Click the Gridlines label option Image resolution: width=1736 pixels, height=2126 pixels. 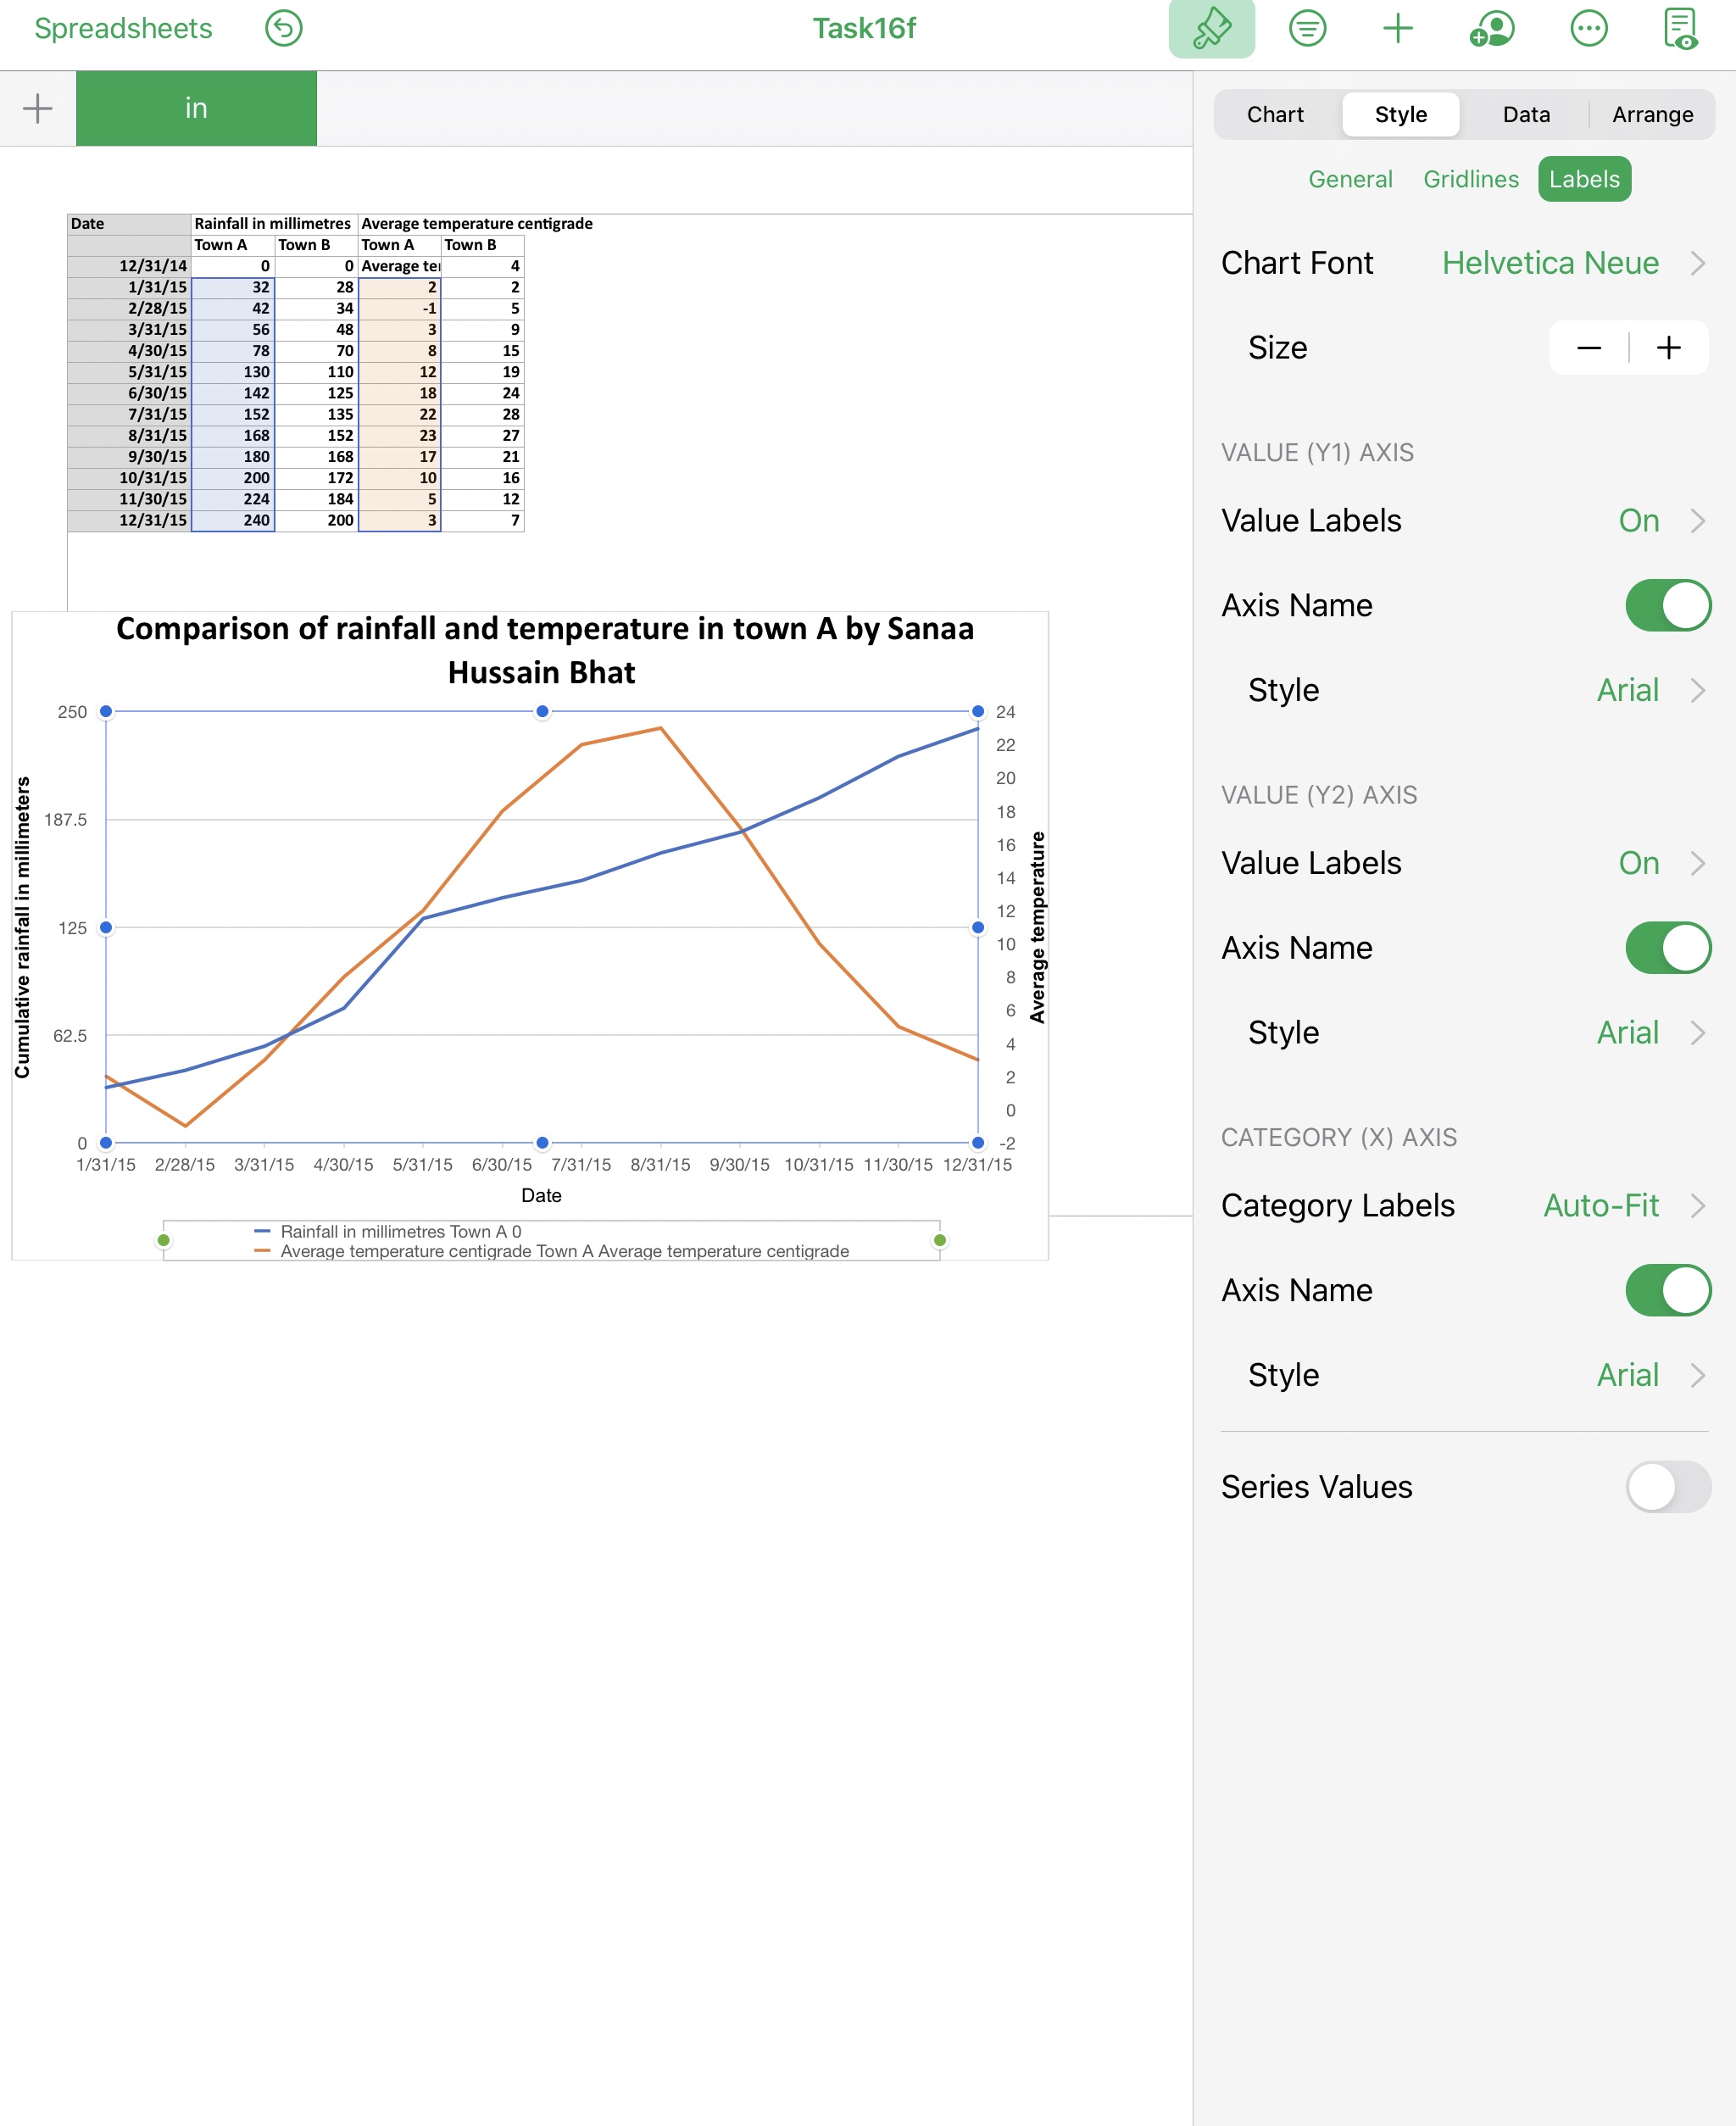1469,176
